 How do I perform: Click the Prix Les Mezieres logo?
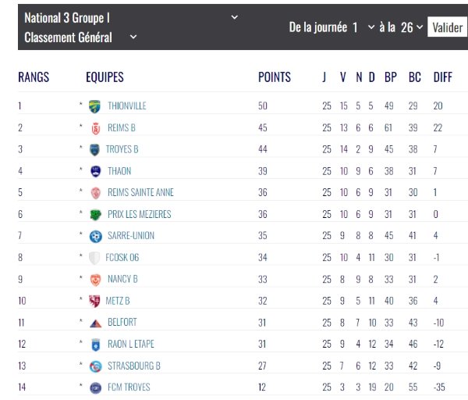(x=95, y=214)
